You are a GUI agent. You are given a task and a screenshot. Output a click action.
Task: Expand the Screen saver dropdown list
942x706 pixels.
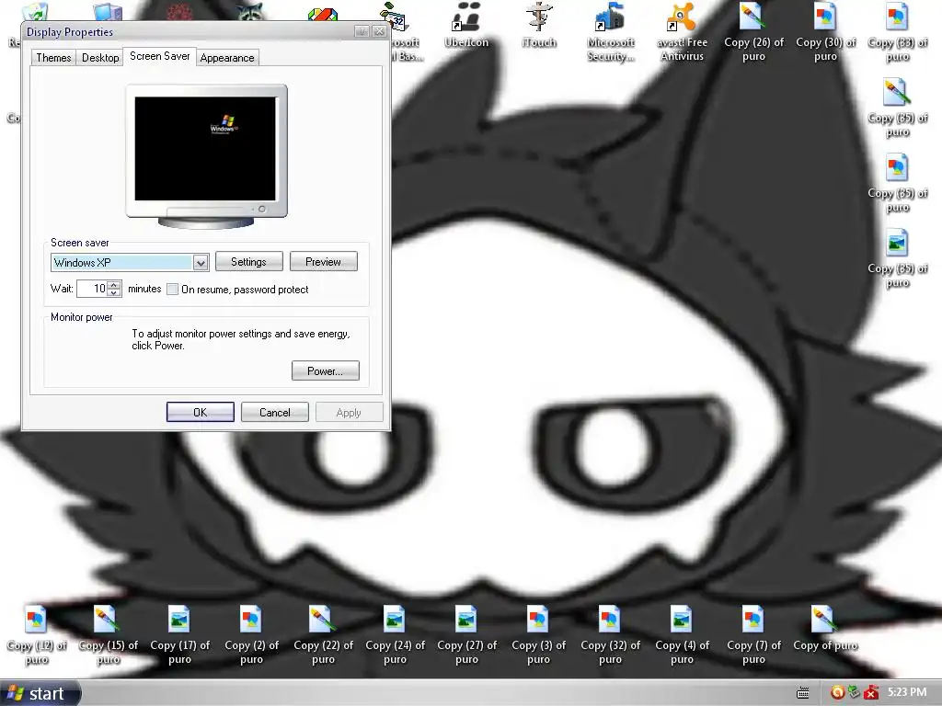201,262
